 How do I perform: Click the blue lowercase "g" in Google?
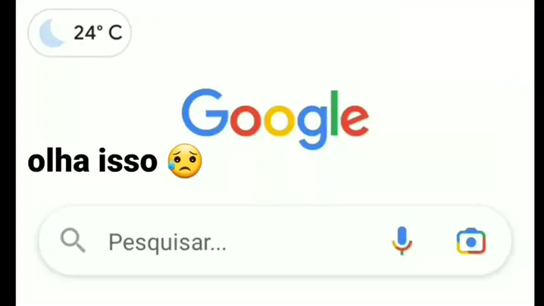click(x=312, y=127)
